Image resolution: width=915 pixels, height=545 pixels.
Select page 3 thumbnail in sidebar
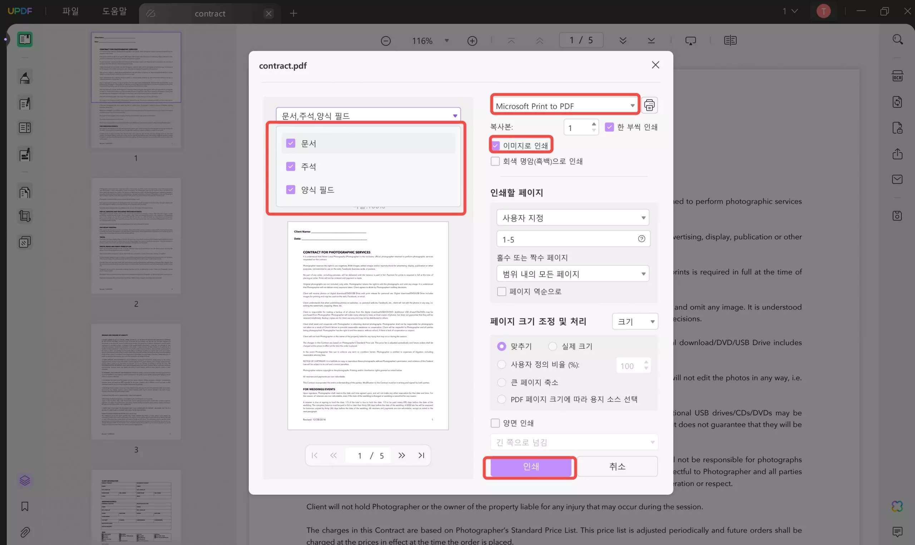[x=136, y=381]
